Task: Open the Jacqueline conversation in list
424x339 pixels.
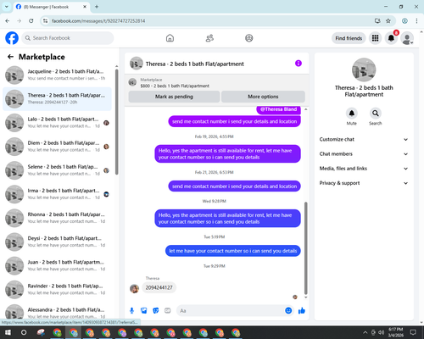Action: tap(57, 75)
